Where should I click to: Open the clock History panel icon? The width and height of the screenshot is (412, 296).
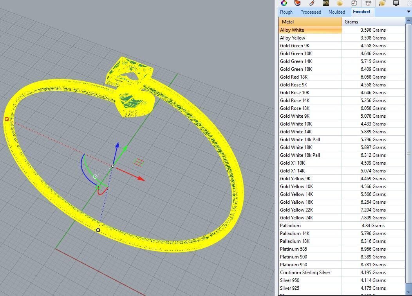coord(354,3)
